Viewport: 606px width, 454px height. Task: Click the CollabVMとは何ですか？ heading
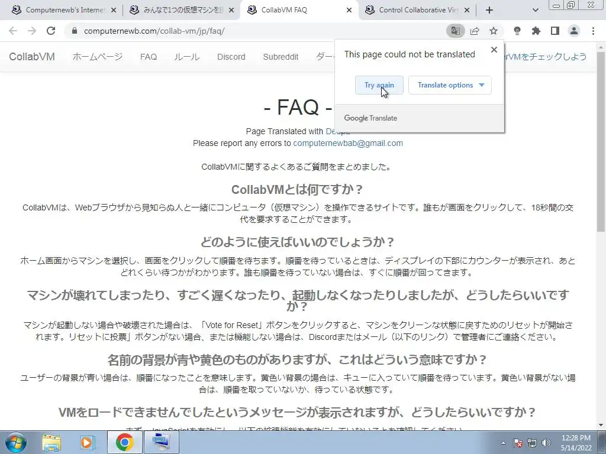[x=297, y=190]
